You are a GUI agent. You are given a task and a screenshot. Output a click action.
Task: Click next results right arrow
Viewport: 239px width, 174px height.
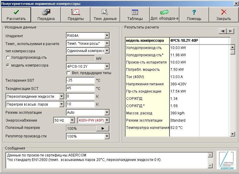pos(230,31)
